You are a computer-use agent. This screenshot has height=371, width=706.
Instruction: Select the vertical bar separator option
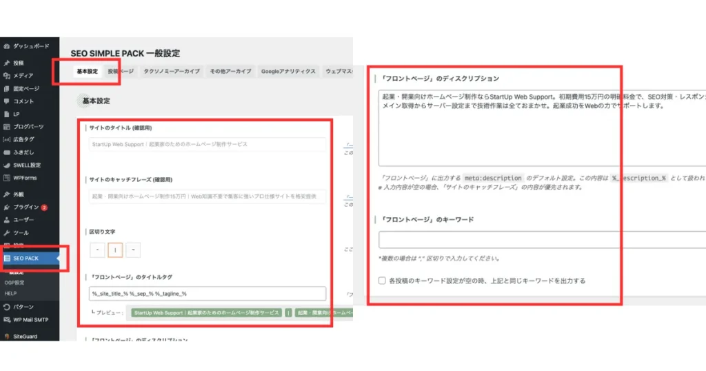point(115,250)
